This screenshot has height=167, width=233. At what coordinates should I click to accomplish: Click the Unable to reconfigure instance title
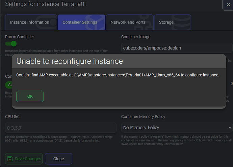click(70, 61)
